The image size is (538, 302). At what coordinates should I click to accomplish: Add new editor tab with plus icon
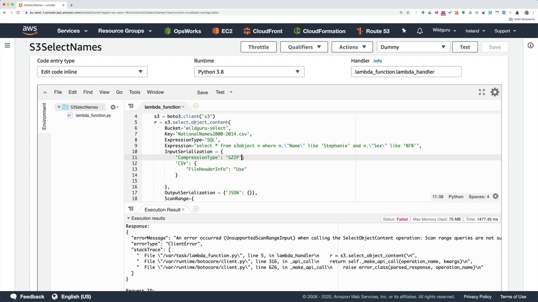196,107
